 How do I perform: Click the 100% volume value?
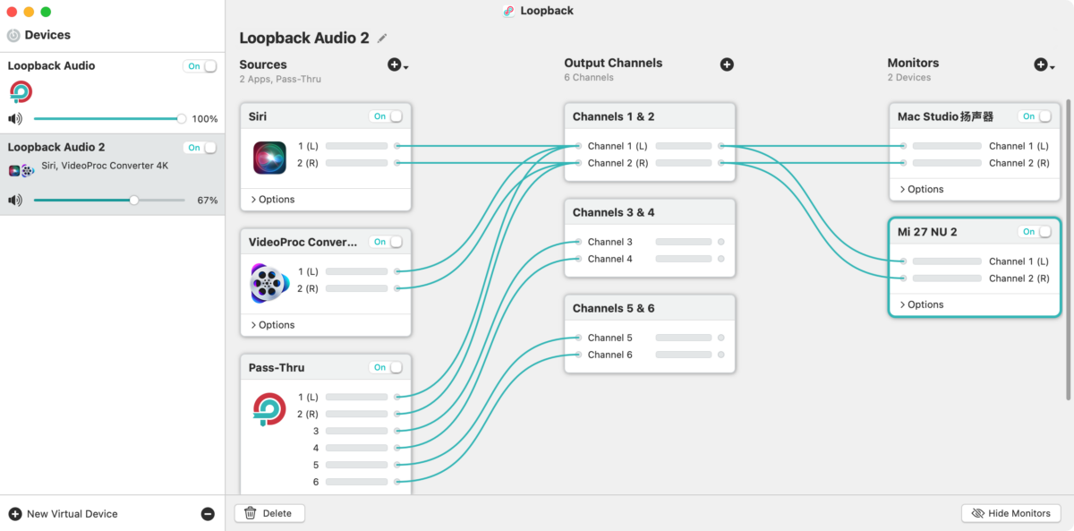[x=205, y=119]
